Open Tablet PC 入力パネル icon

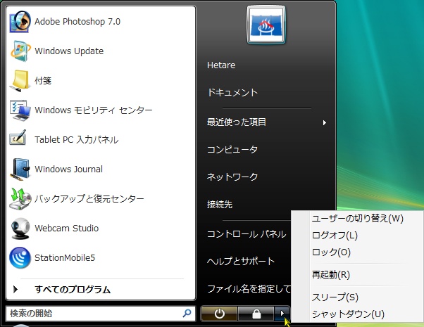[18, 138]
